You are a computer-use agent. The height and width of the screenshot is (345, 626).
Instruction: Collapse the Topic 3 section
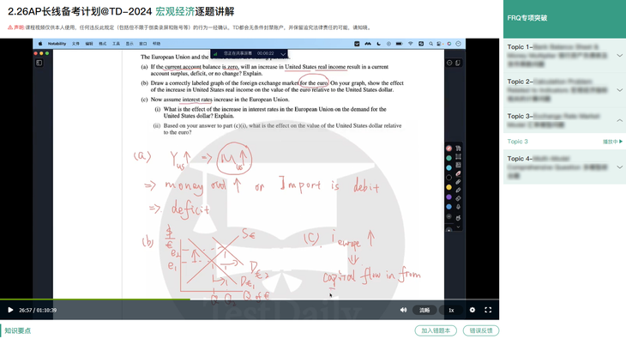[564, 120]
